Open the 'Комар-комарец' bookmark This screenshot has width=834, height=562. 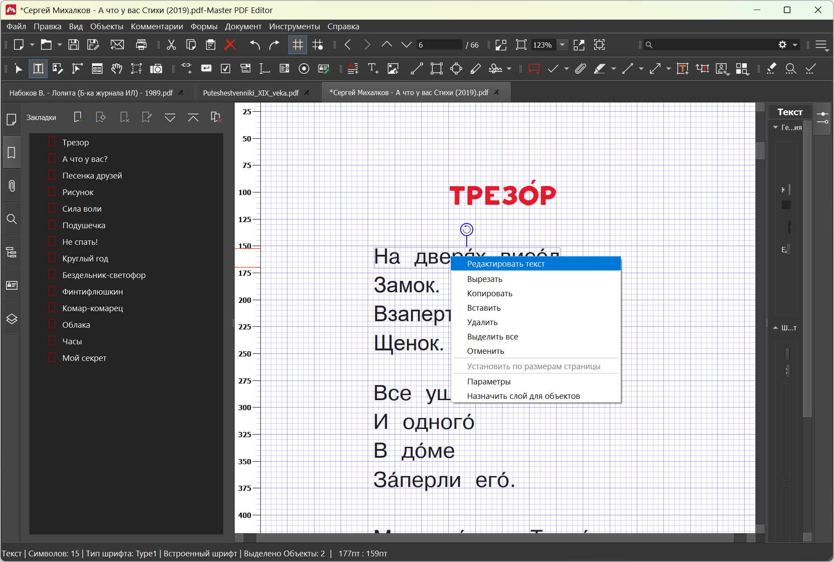[92, 308]
